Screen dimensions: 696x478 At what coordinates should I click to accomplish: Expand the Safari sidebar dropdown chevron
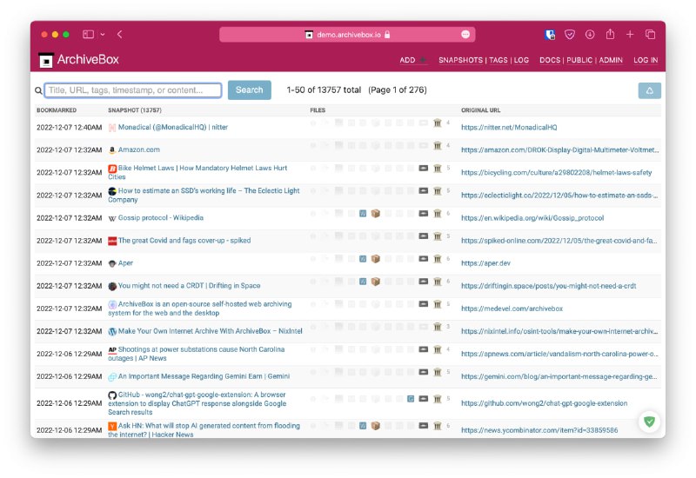click(103, 35)
